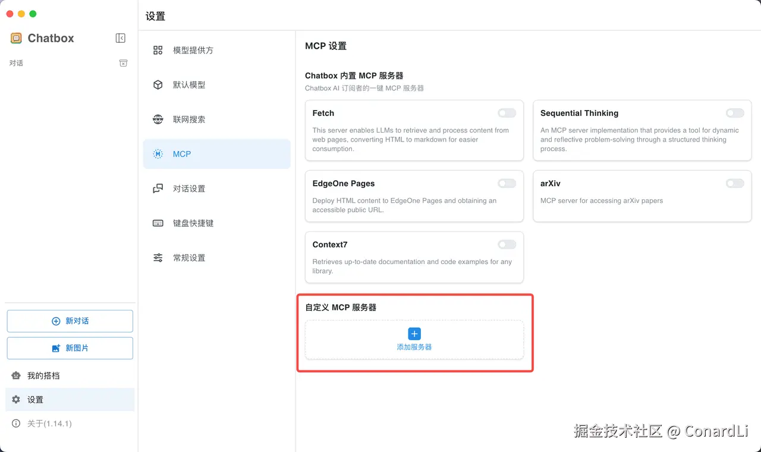This screenshot has height=452, width=761.
Task: Click the 新图片 button
Action: pos(70,348)
